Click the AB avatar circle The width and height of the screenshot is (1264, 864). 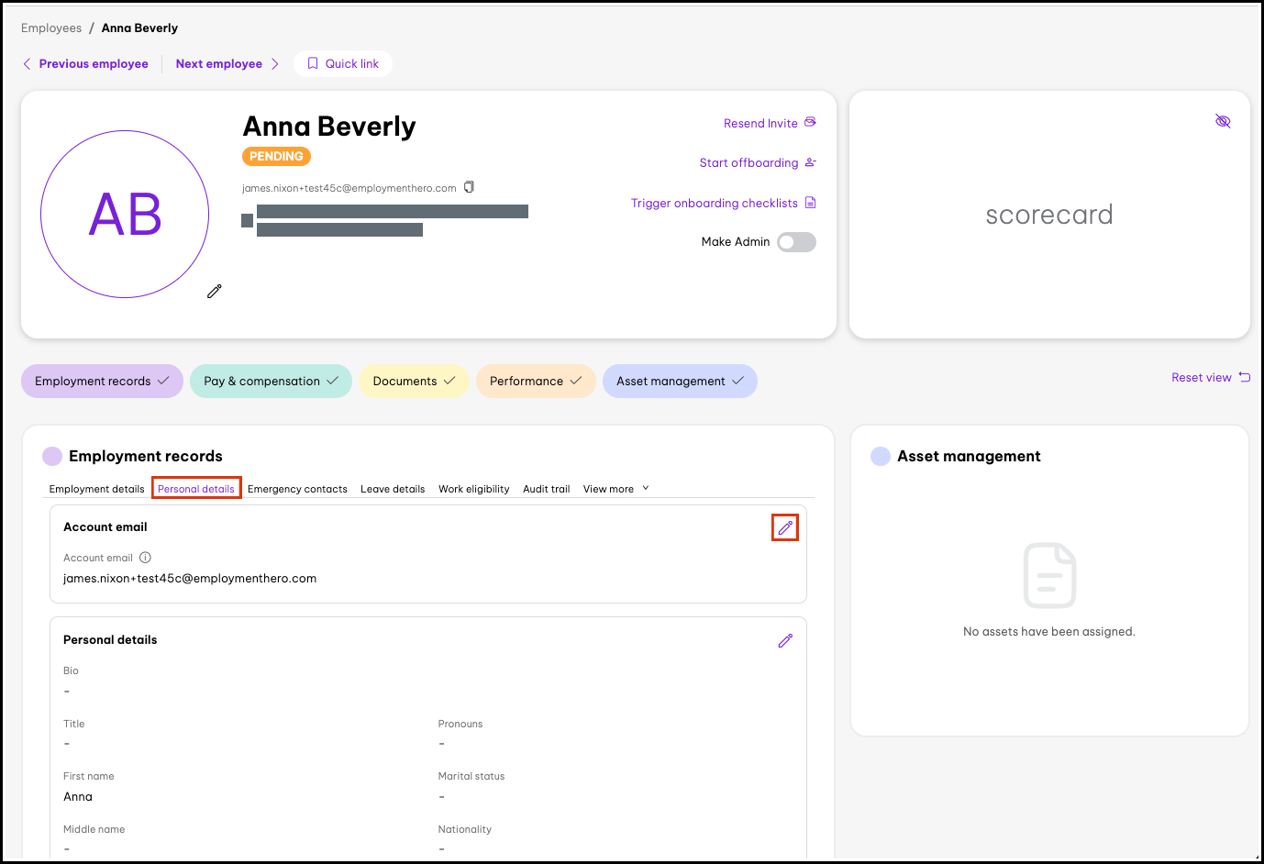125,215
